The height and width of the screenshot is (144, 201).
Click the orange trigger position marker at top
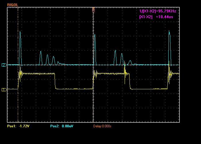coord(93,10)
